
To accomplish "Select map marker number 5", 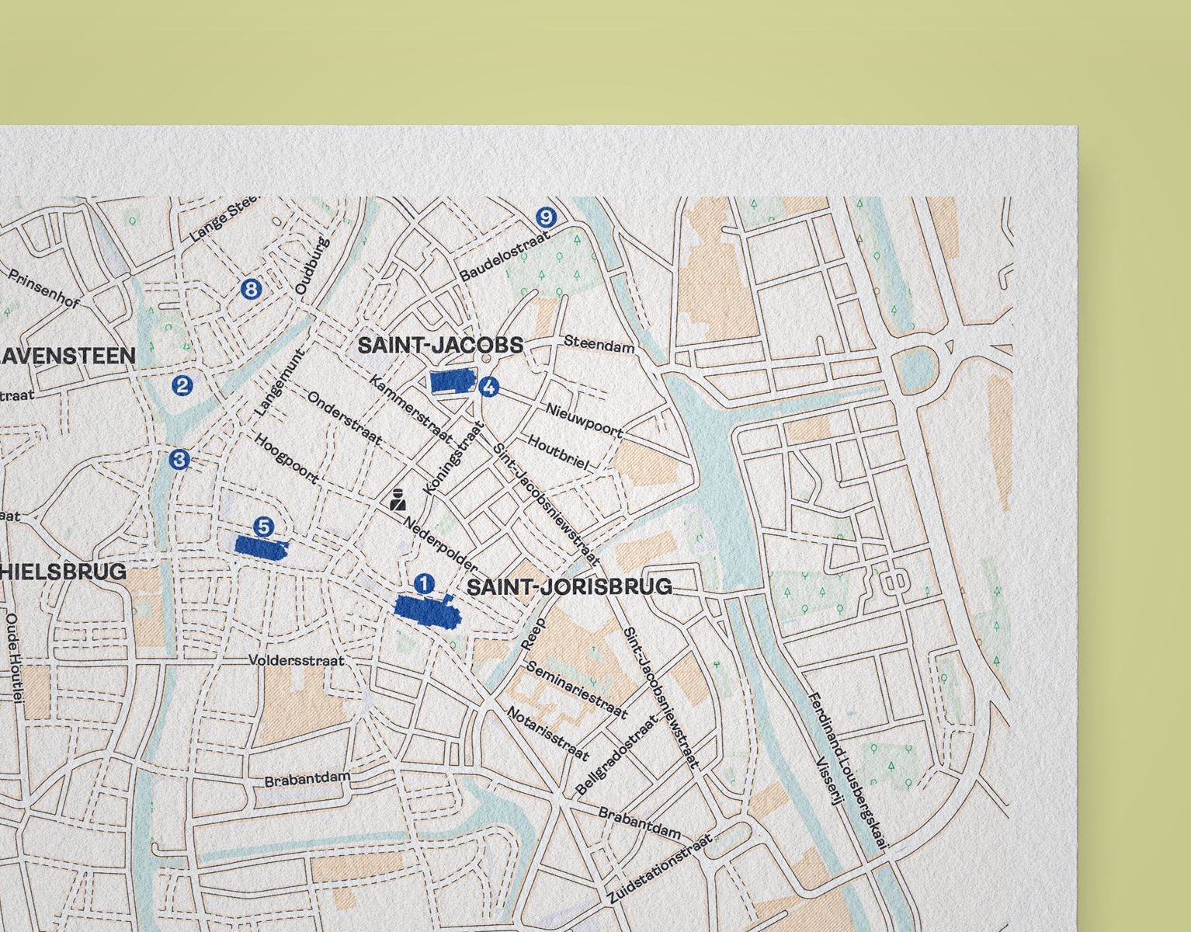I will pyautogui.click(x=264, y=527).
